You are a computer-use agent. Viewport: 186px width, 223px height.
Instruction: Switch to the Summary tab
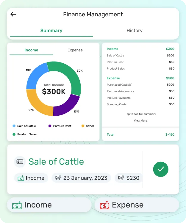click(51, 31)
